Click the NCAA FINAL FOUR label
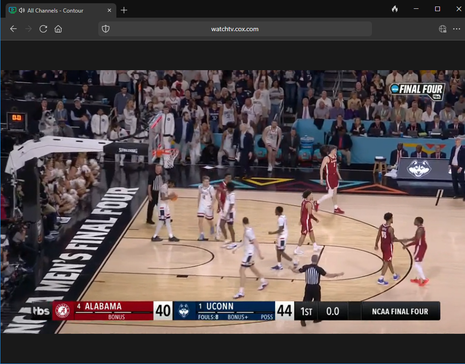 tap(400, 311)
